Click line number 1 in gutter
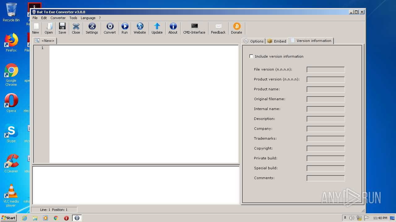This screenshot has height=222, width=396. 42,48
